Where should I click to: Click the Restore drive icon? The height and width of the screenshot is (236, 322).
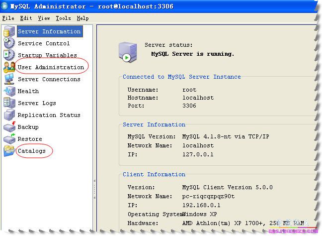pos(9,139)
